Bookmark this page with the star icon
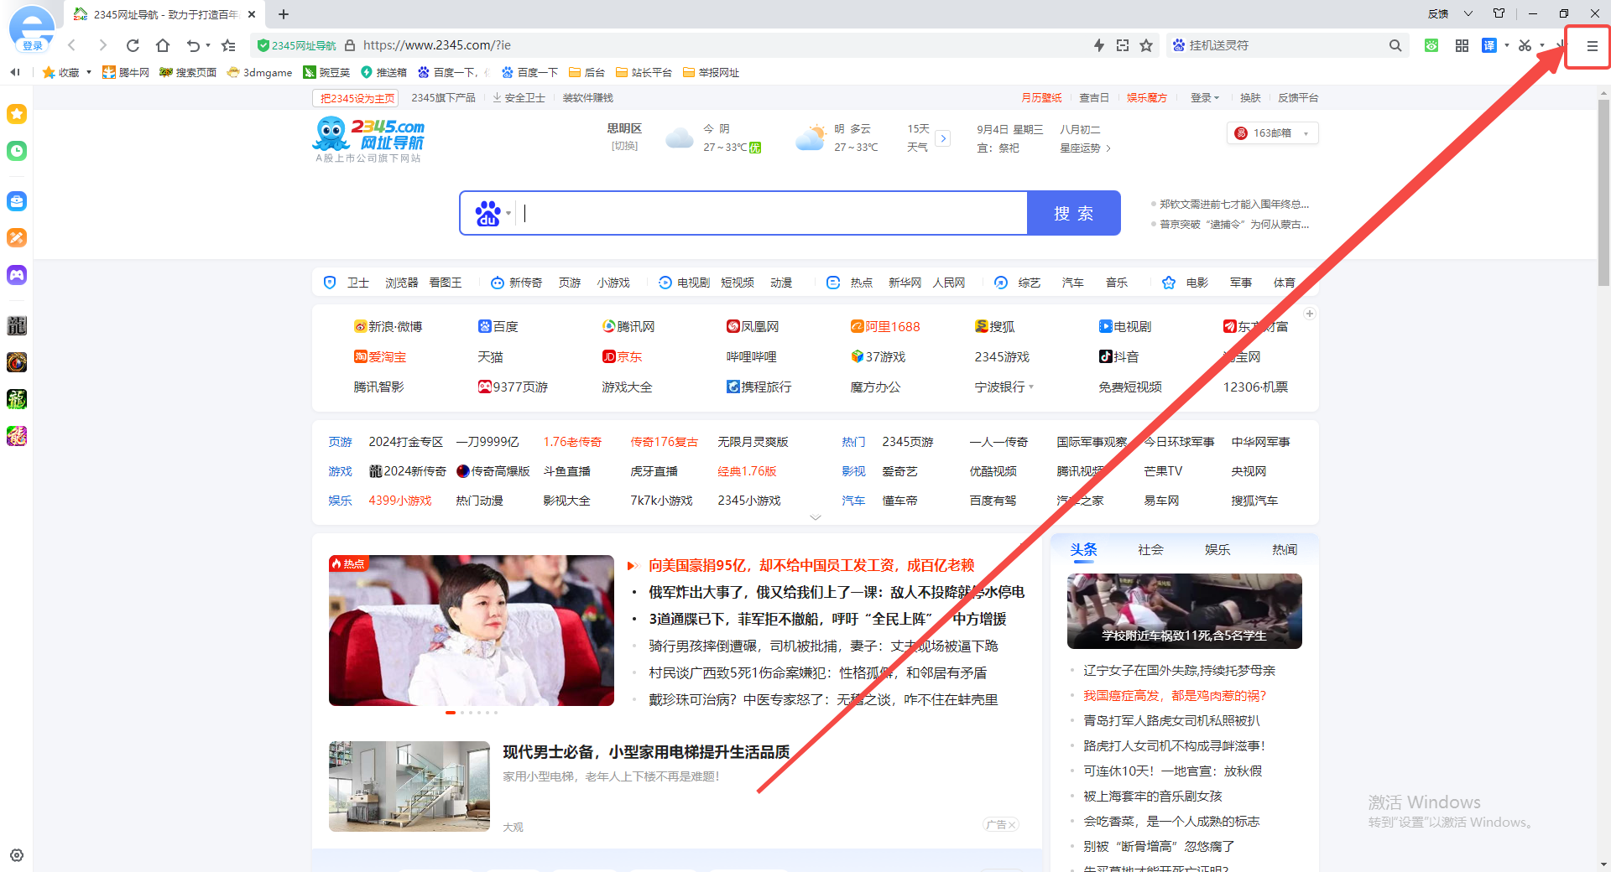 [1146, 45]
